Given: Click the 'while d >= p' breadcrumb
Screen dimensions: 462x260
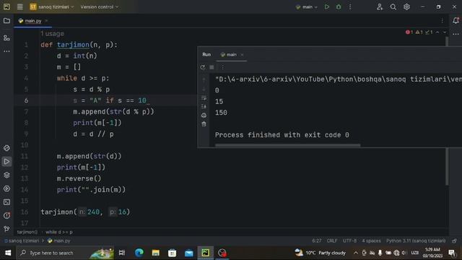Looking at the screenshot, I should click(x=59, y=232).
